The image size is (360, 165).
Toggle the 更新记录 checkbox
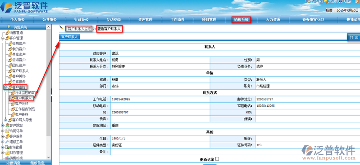click(x=217, y=159)
